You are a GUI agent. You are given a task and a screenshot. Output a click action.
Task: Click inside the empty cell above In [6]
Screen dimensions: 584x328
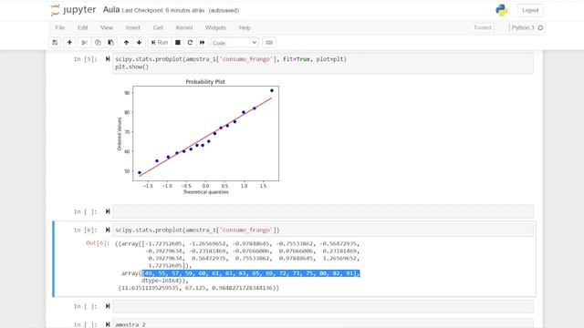click(323, 211)
